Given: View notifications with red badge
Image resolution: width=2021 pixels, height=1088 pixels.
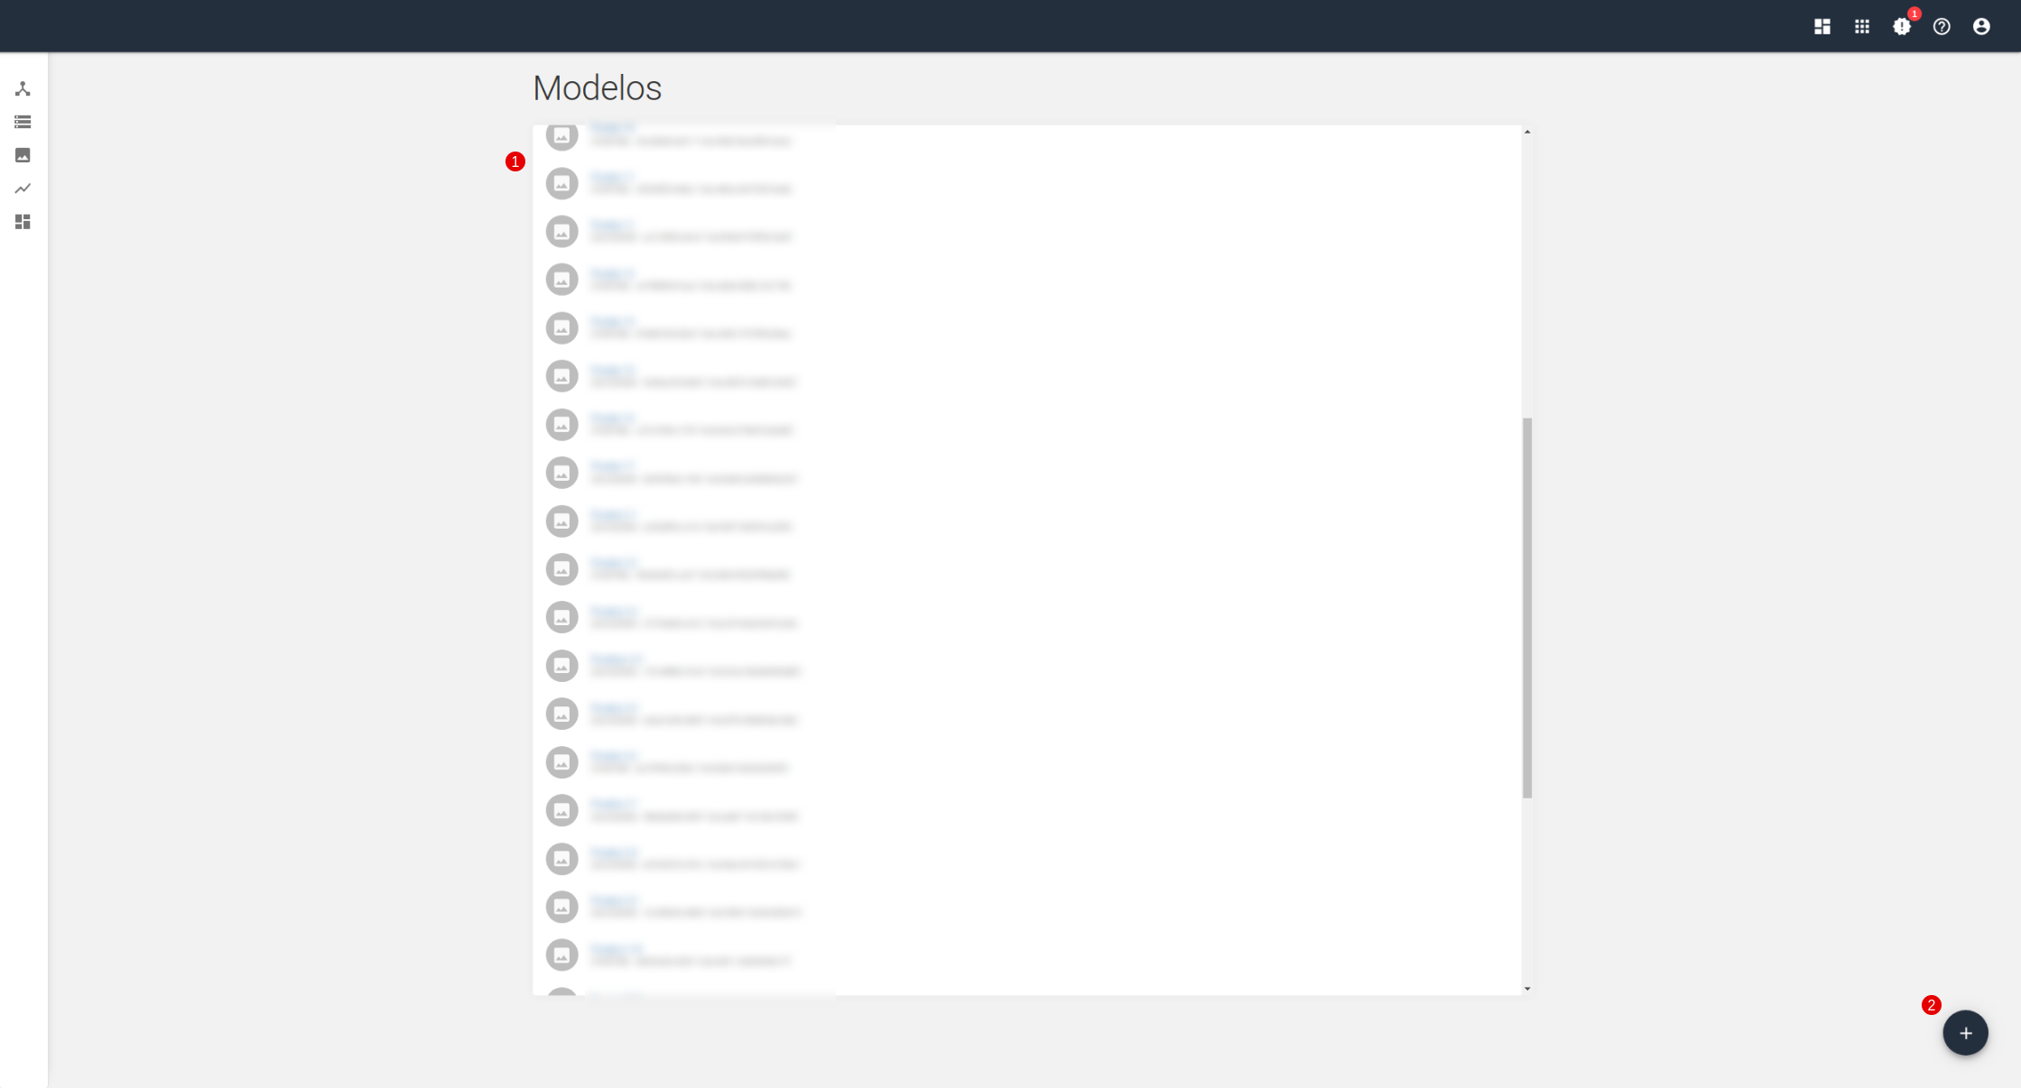Looking at the screenshot, I should (x=1903, y=25).
